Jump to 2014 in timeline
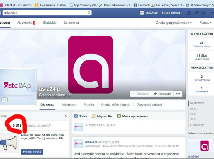The width and height of the screenshot is (214, 159). [x=193, y=109]
